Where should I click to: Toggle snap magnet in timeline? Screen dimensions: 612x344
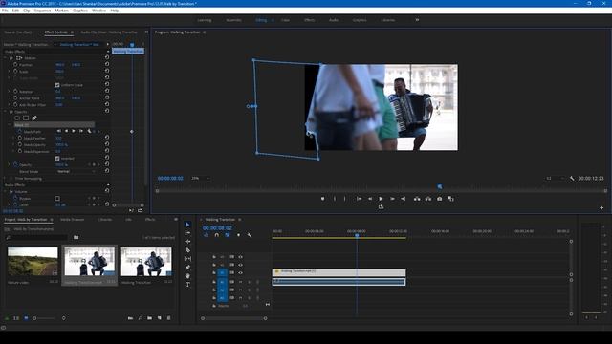click(x=217, y=235)
